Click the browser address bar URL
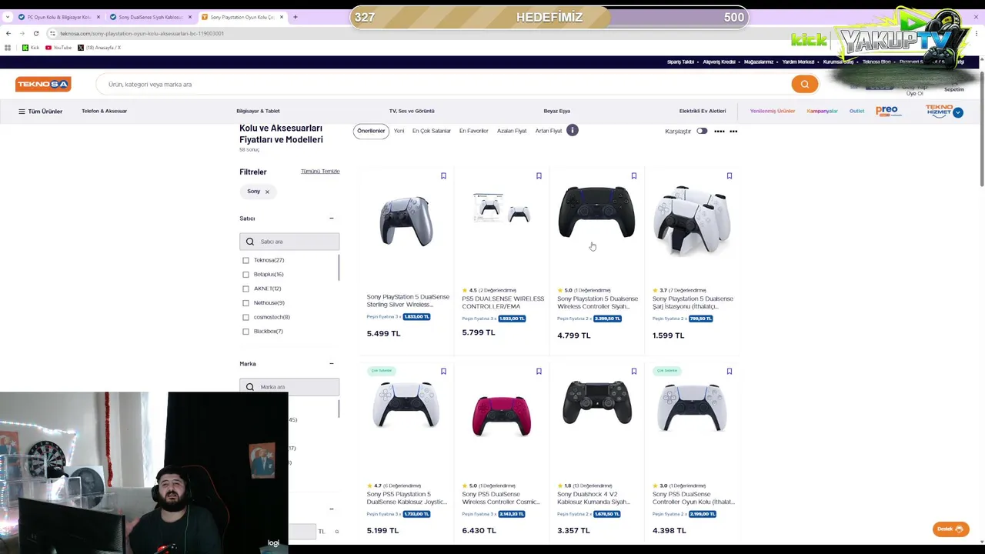Viewport: 985px width, 554px height. point(142,33)
